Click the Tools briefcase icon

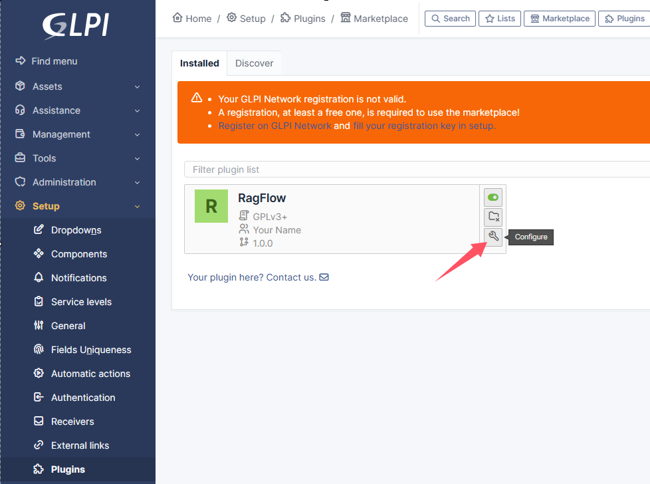(20, 158)
